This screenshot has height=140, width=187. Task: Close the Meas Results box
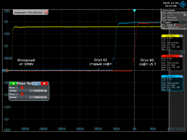(x=45, y=83)
